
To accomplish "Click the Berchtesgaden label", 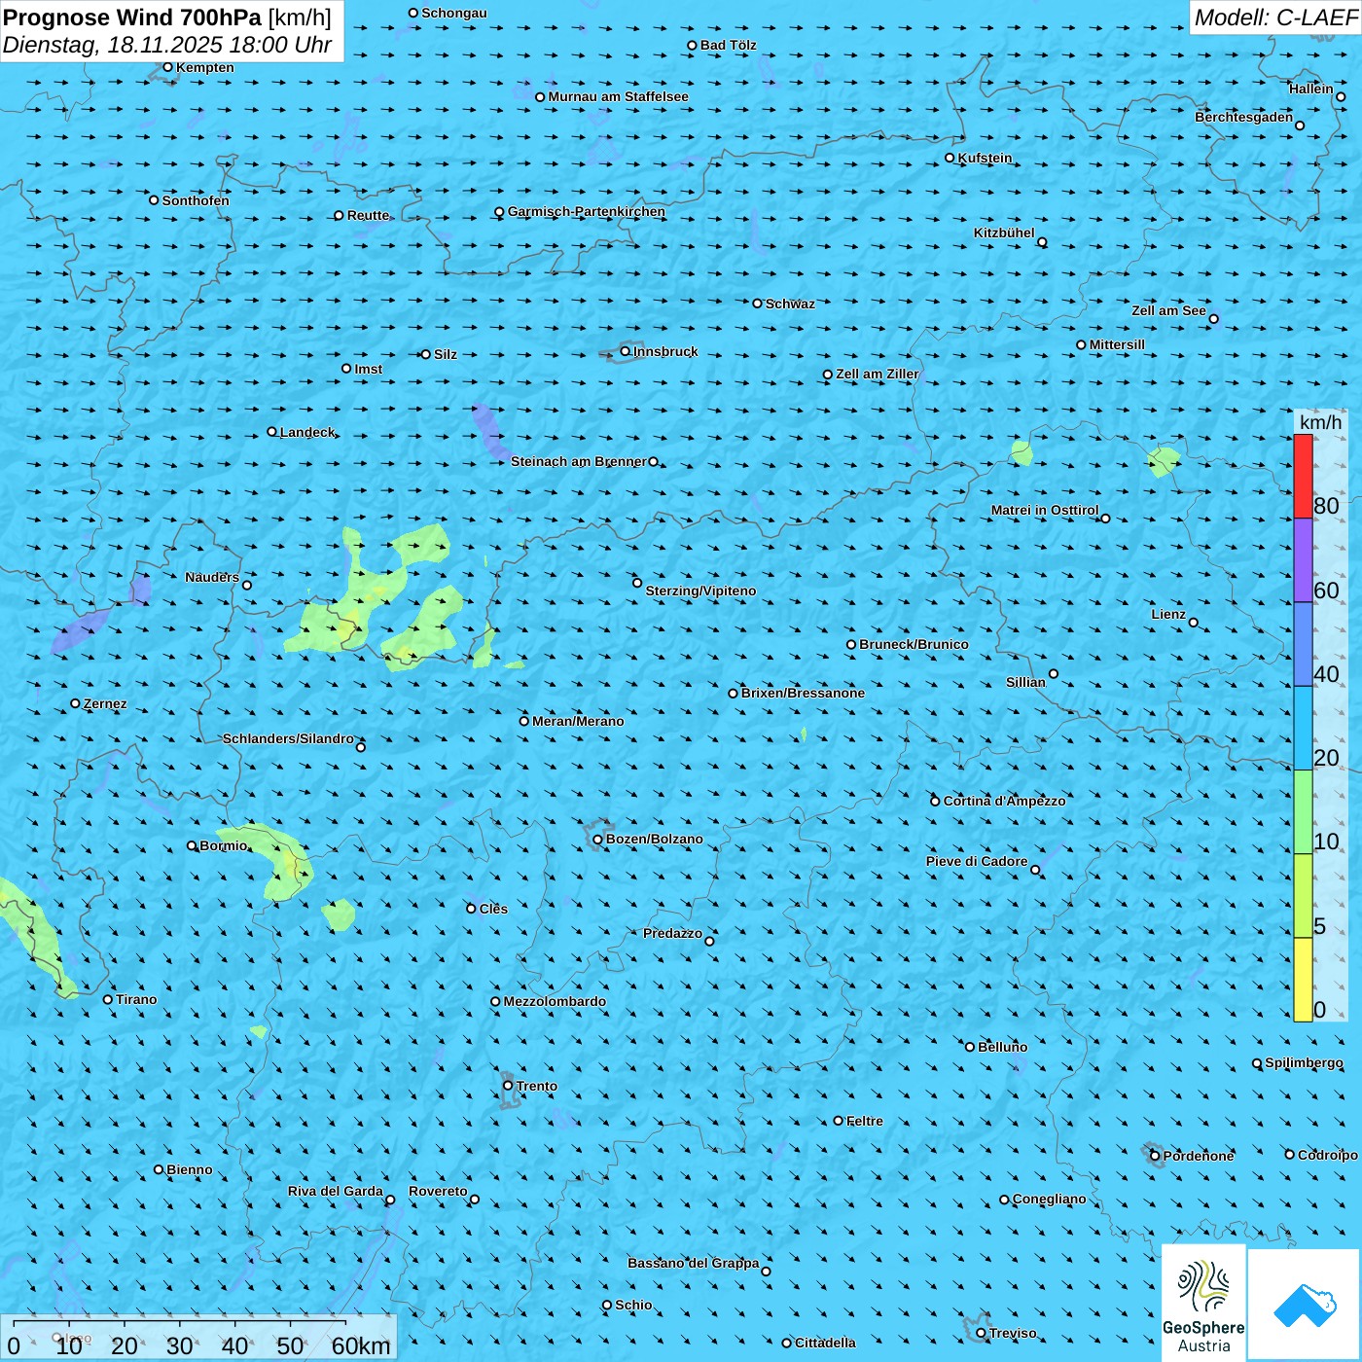I will pyautogui.click(x=1244, y=117).
